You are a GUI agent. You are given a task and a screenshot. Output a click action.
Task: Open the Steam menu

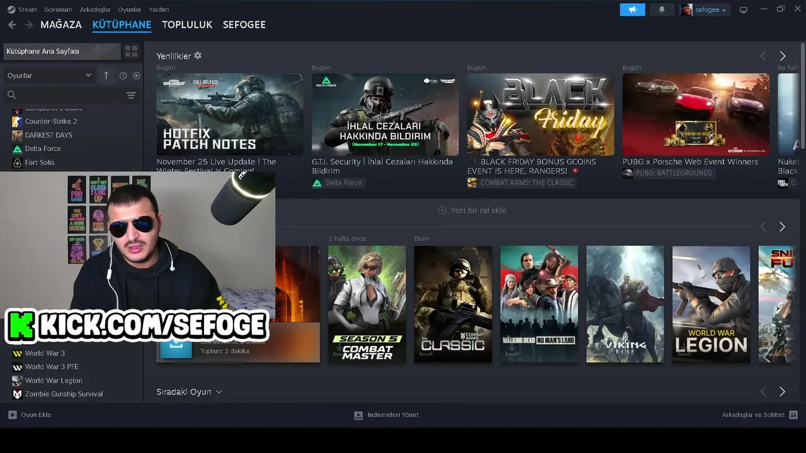(28, 9)
